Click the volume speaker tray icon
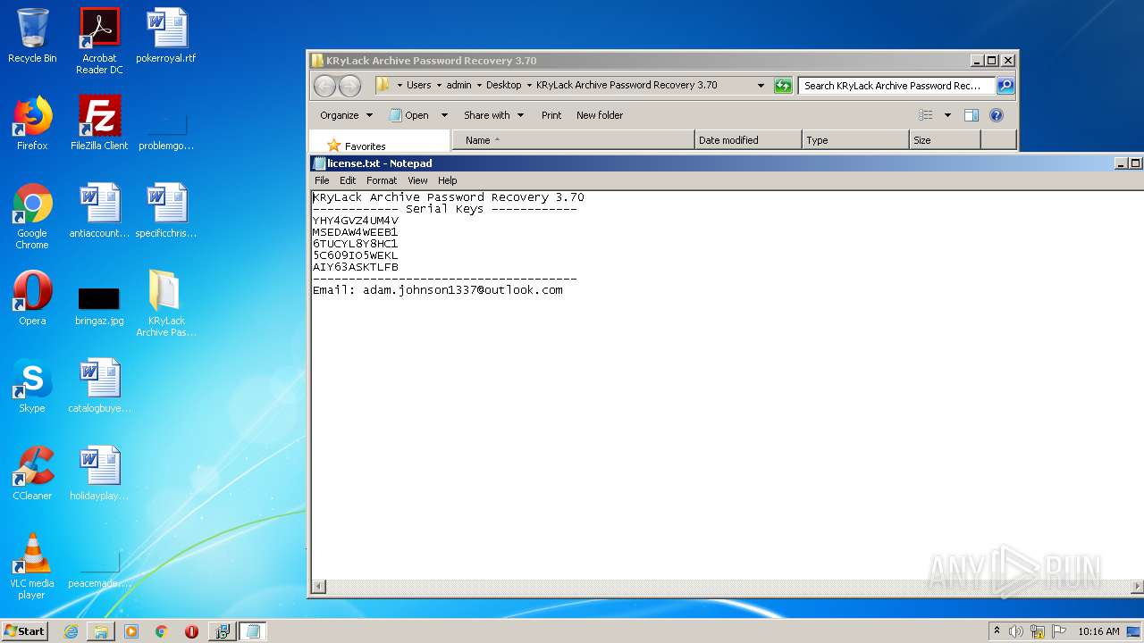 [1016, 631]
